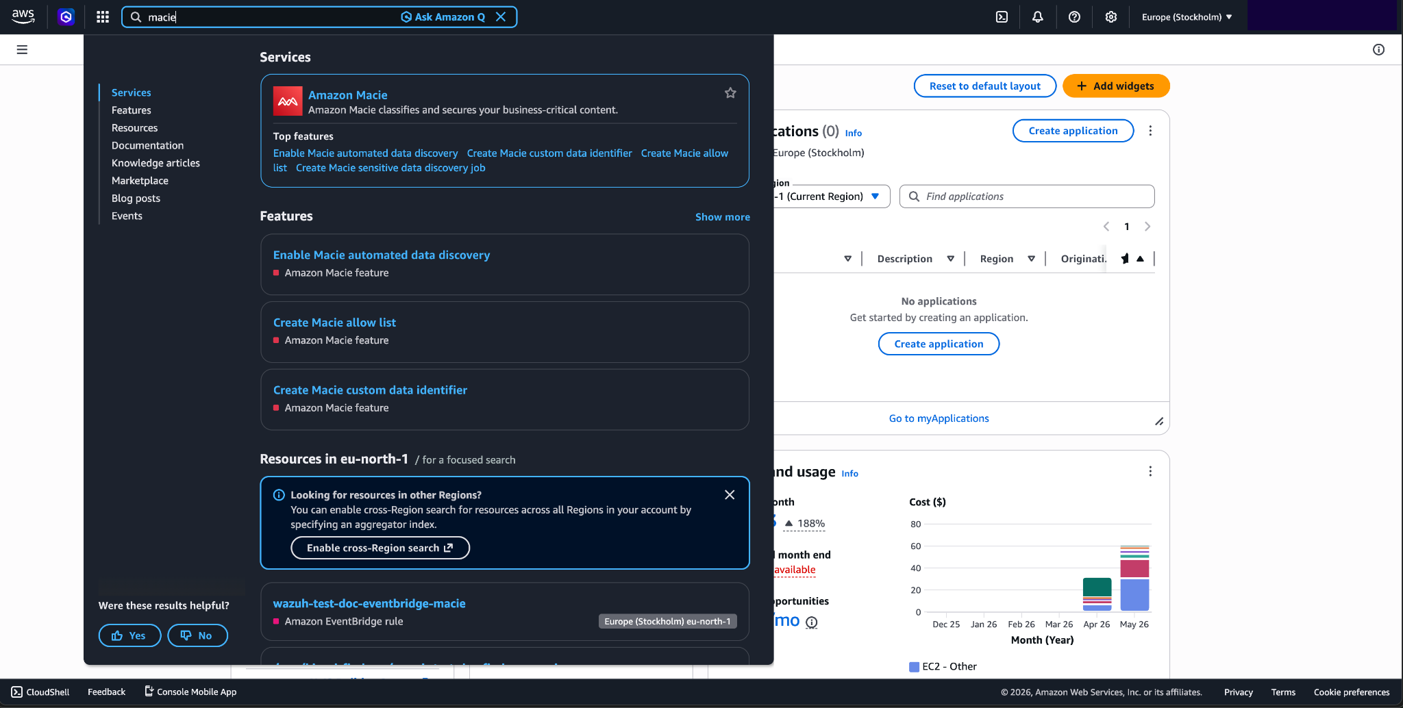Open Create Macie custom data identifier feature card
Image resolution: width=1403 pixels, height=708 pixels.
(505, 400)
